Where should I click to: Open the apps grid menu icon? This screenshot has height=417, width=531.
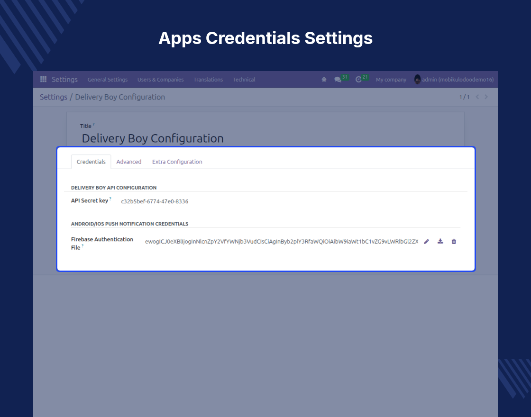[x=43, y=79]
